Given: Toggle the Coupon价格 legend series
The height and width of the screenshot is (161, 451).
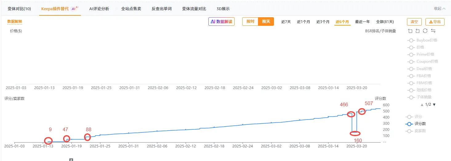Looking at the screenshot, I should click(x=423, y=61).
